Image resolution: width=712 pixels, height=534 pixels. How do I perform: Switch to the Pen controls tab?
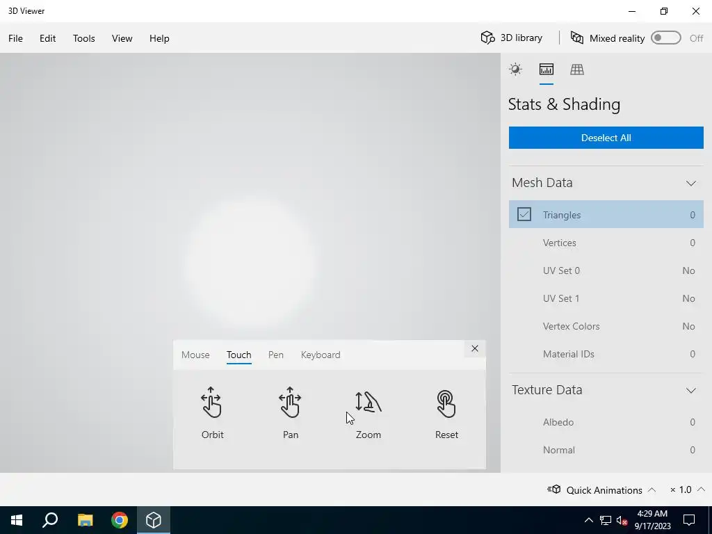click(x=275, y=355)
